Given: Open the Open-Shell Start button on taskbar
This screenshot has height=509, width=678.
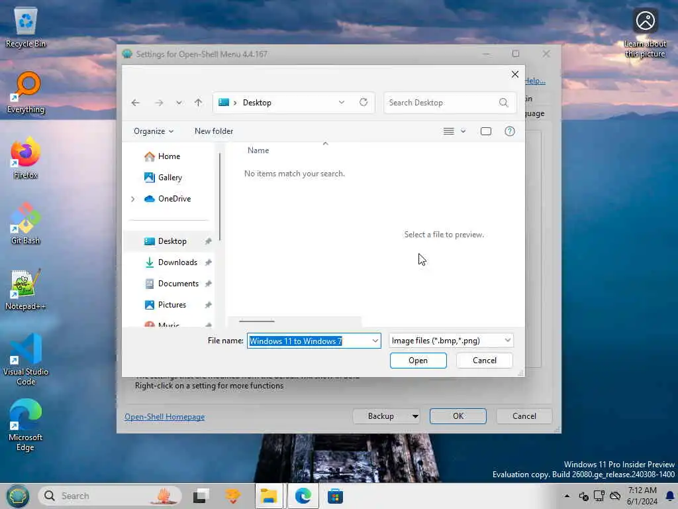Looking at the screenshot, I should [17, 496].
